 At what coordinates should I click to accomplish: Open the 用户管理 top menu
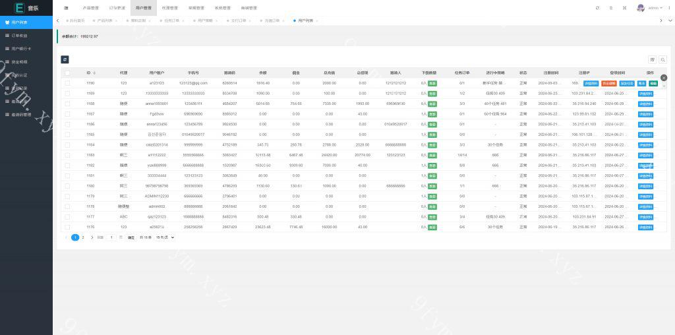143,8
